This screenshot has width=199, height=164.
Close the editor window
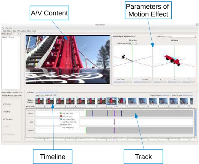[197, 25]
